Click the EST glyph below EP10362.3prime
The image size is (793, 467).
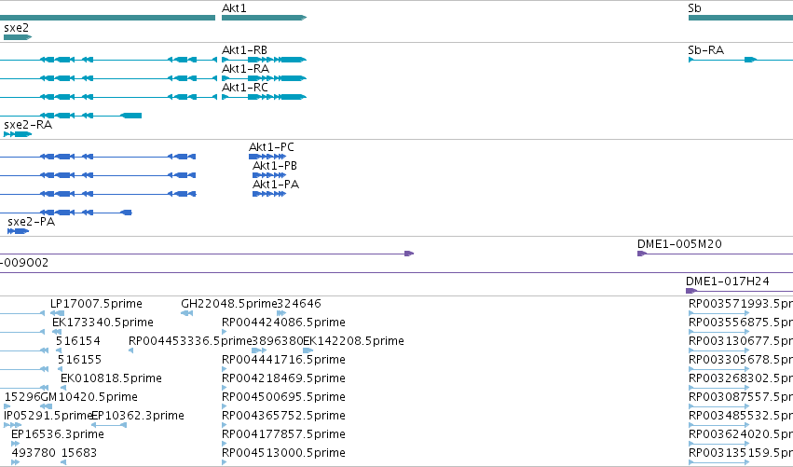tap(109, 425)
